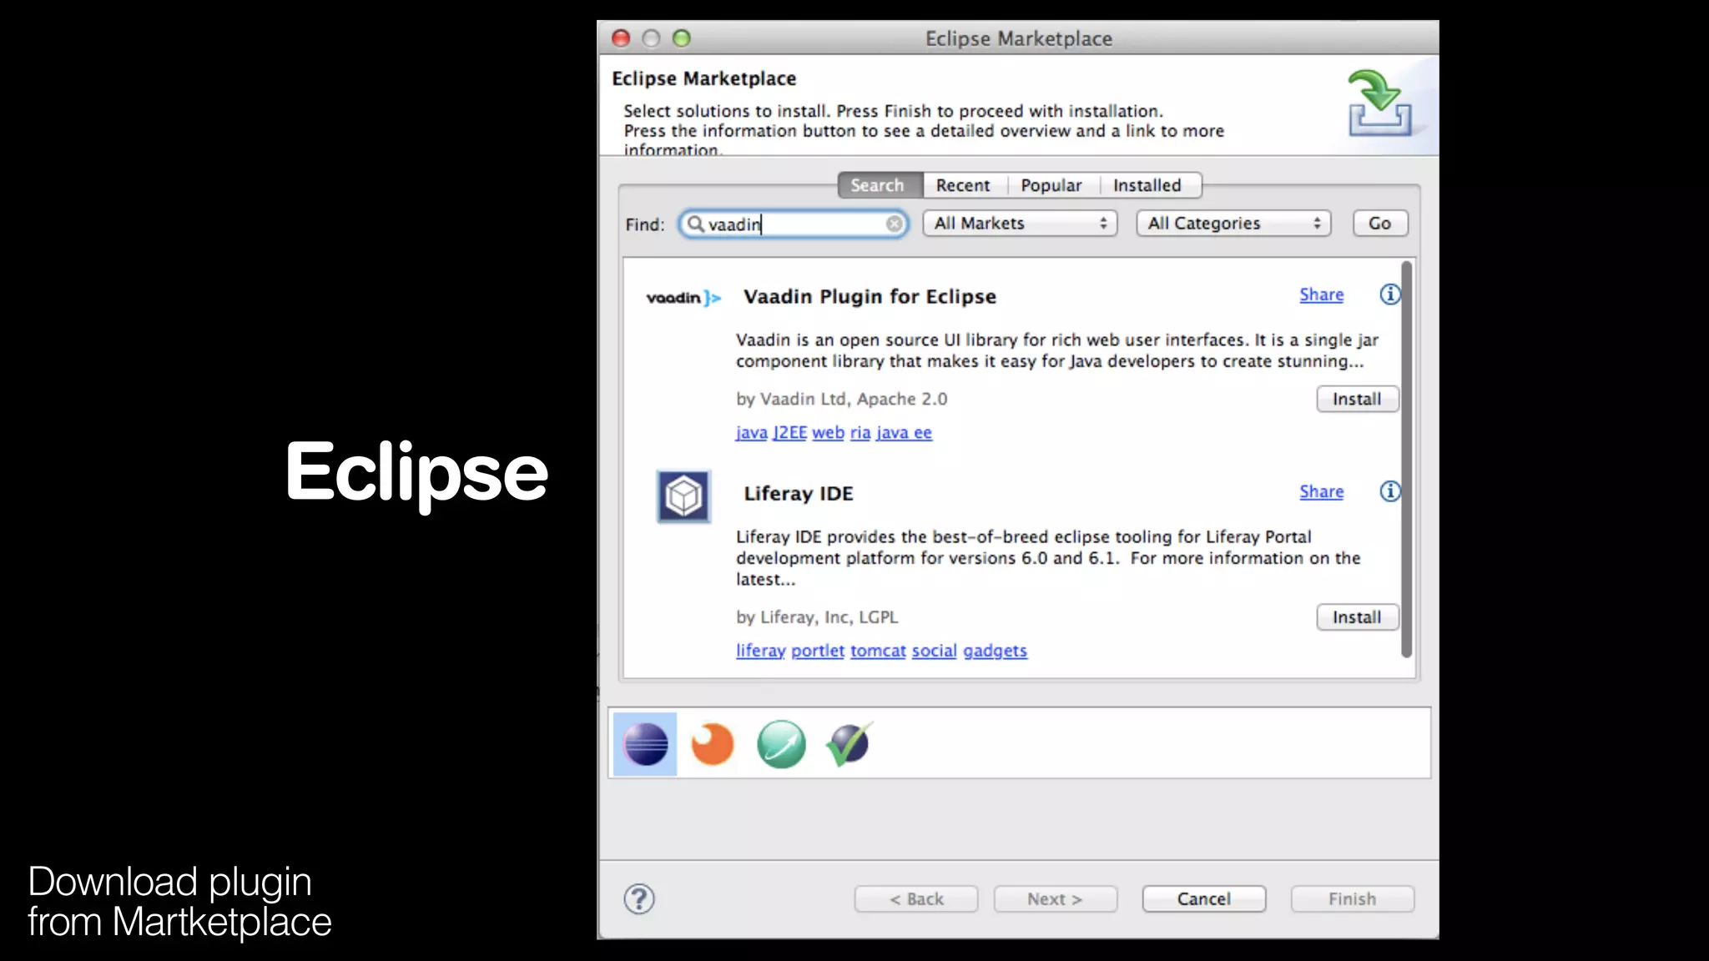Viewport: 1709px width, 961px height.
Task: Click the Liferay IDE logo thumbnail
Action: pyautogui.click(x=683, y=496)
